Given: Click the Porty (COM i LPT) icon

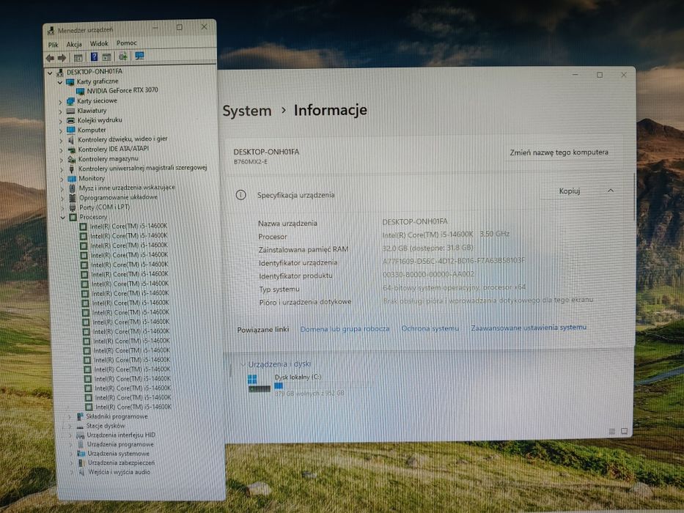Looking at the screenshot, I should 73,207.
